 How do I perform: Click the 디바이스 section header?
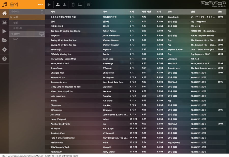27,11
